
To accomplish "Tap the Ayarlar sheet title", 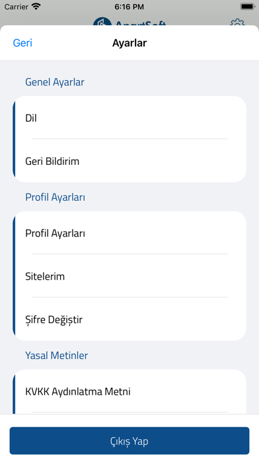I will coord(129,43).
